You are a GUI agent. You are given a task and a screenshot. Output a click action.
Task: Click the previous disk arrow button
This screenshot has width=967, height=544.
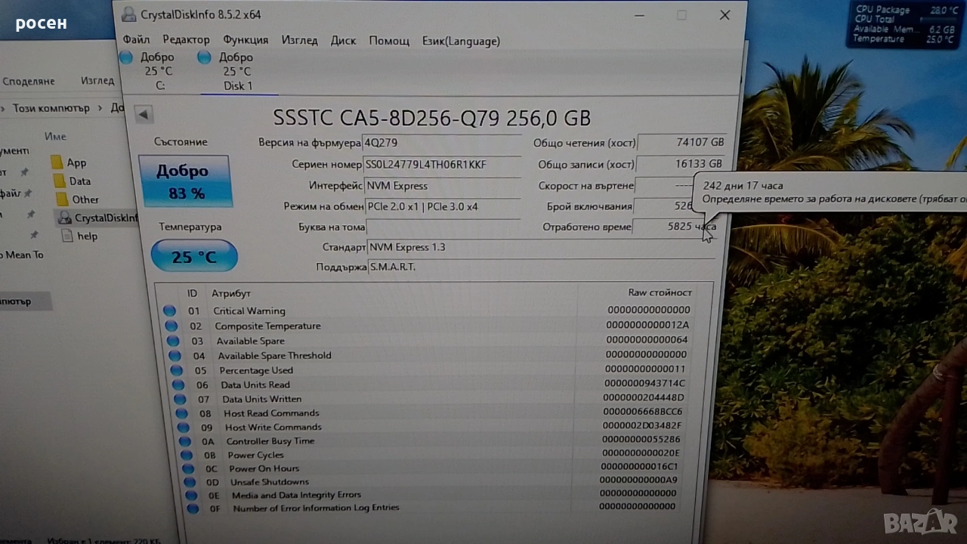pyautogui.click(x=144, y=115)
